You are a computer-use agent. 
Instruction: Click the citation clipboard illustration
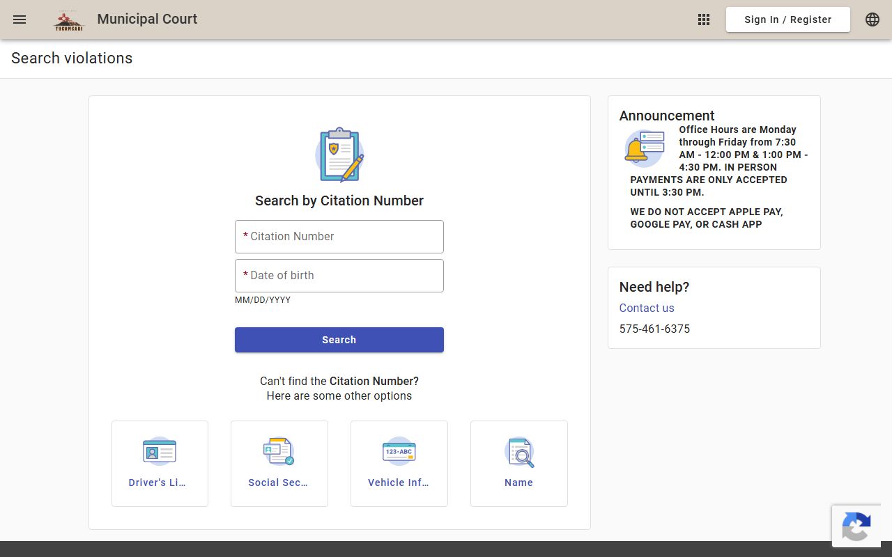[x=339, y=155]
